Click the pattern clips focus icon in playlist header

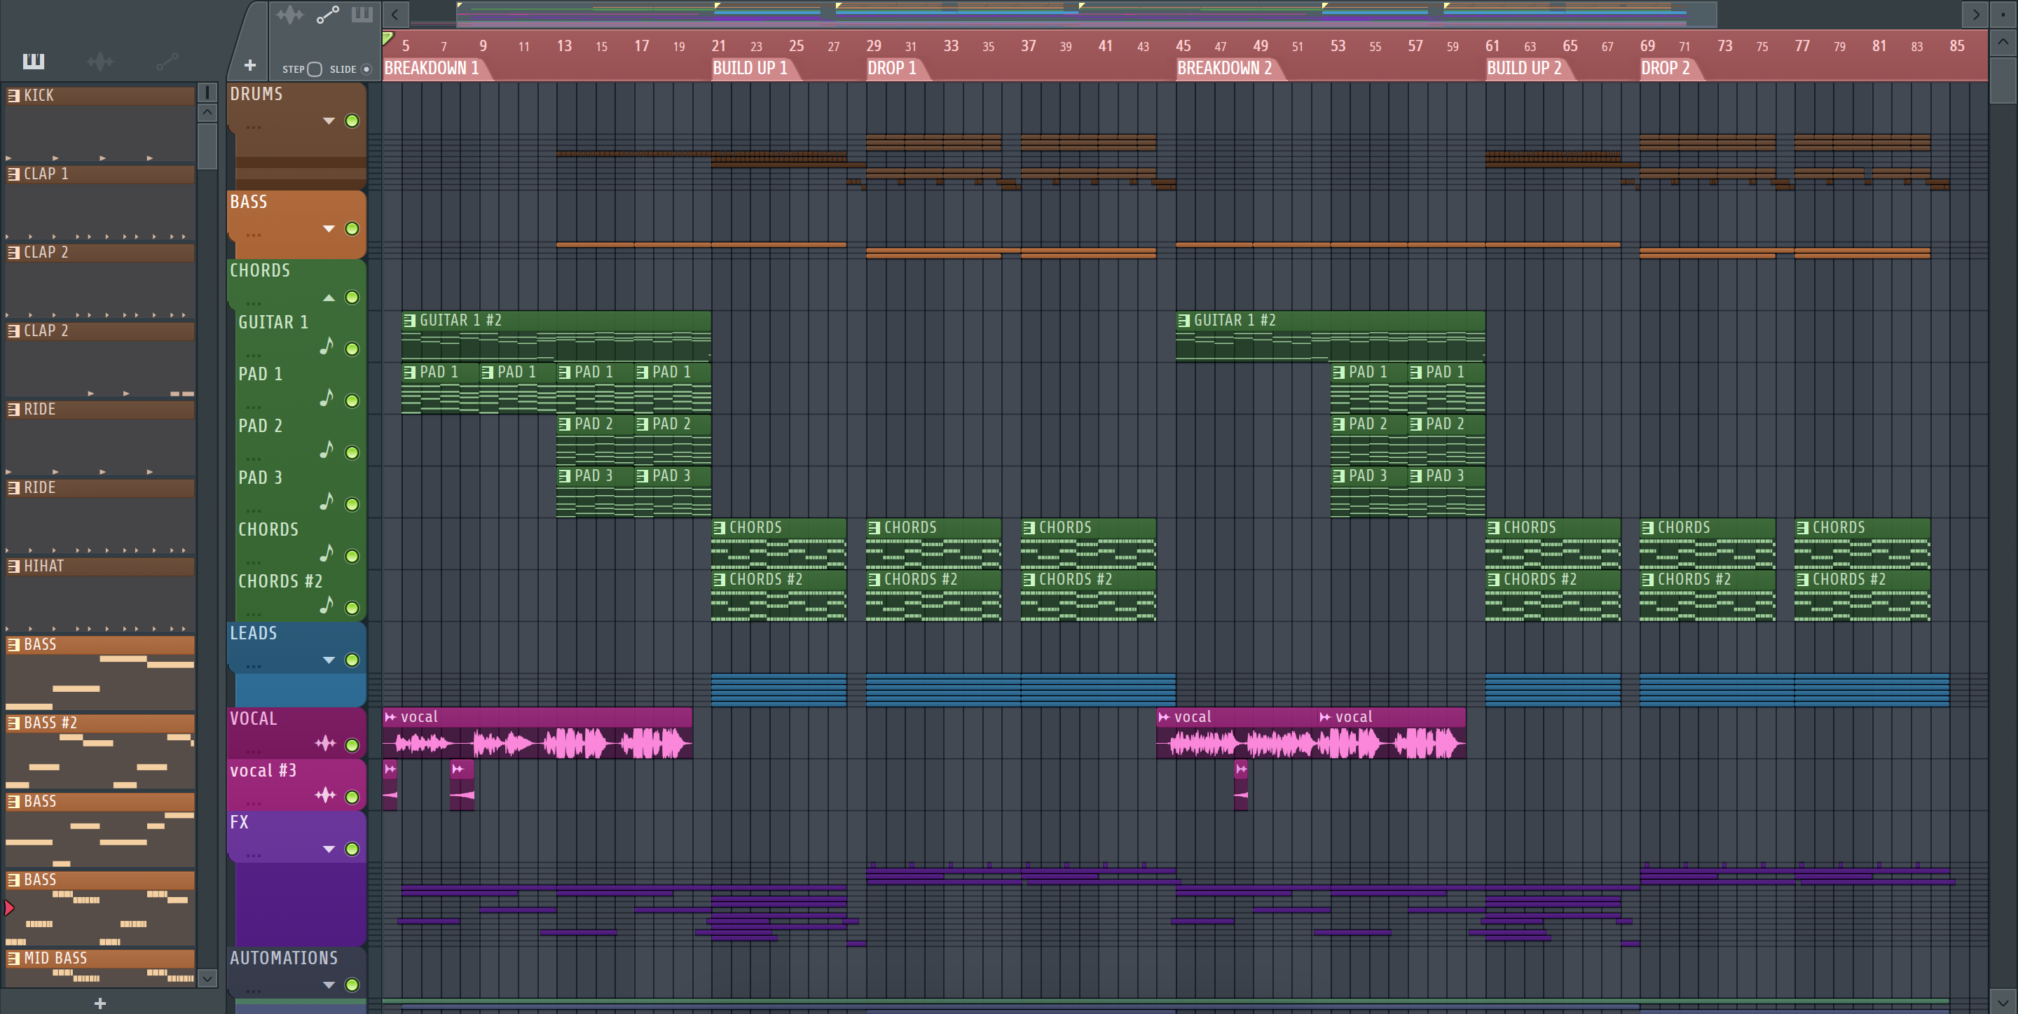362,14
